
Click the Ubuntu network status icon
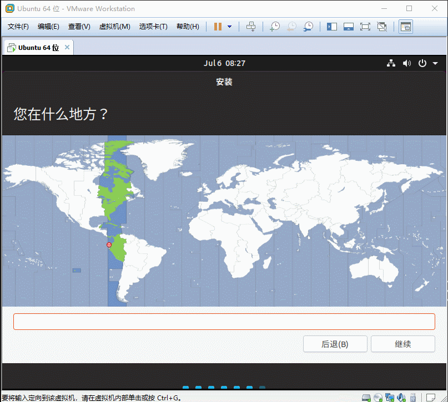click(x=391, y=63)
